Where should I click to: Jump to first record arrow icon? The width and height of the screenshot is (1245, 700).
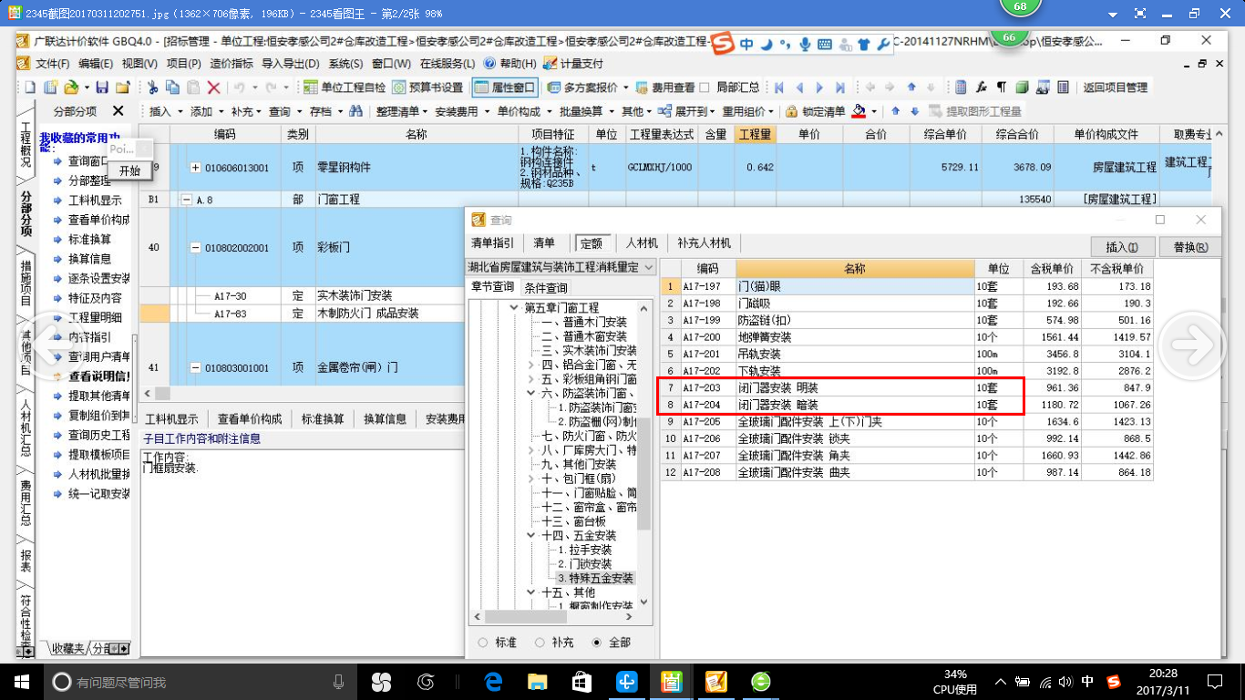point(779,87)
